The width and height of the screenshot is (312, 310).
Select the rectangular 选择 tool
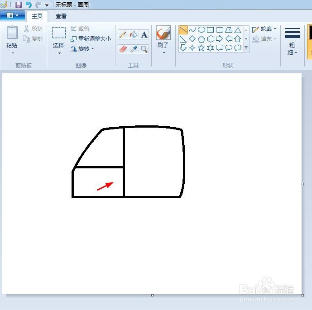[59, 33]
